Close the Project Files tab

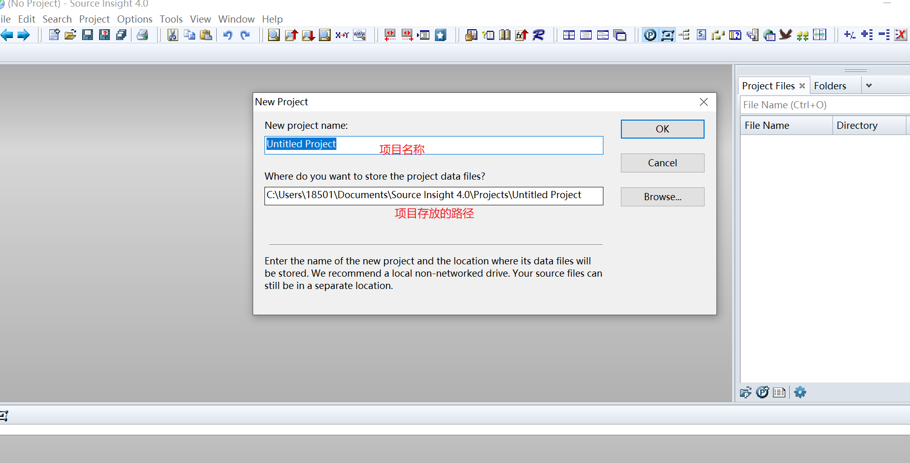[x=802, y=86]
